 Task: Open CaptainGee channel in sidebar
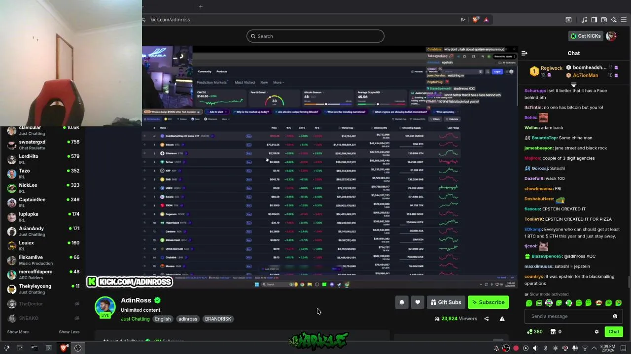(43, 202)
